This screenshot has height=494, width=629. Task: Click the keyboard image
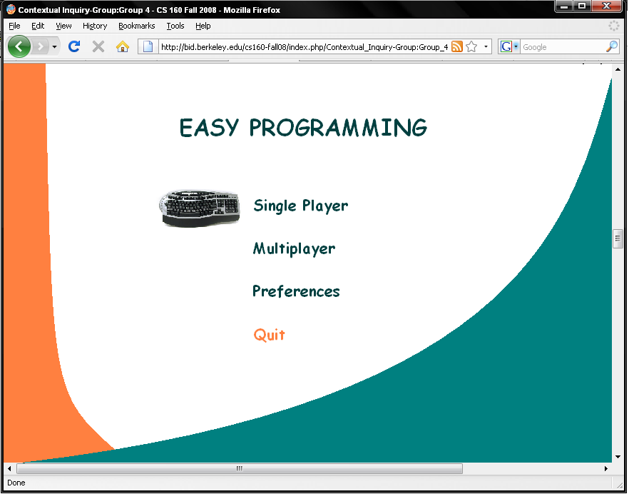(200, 208)
